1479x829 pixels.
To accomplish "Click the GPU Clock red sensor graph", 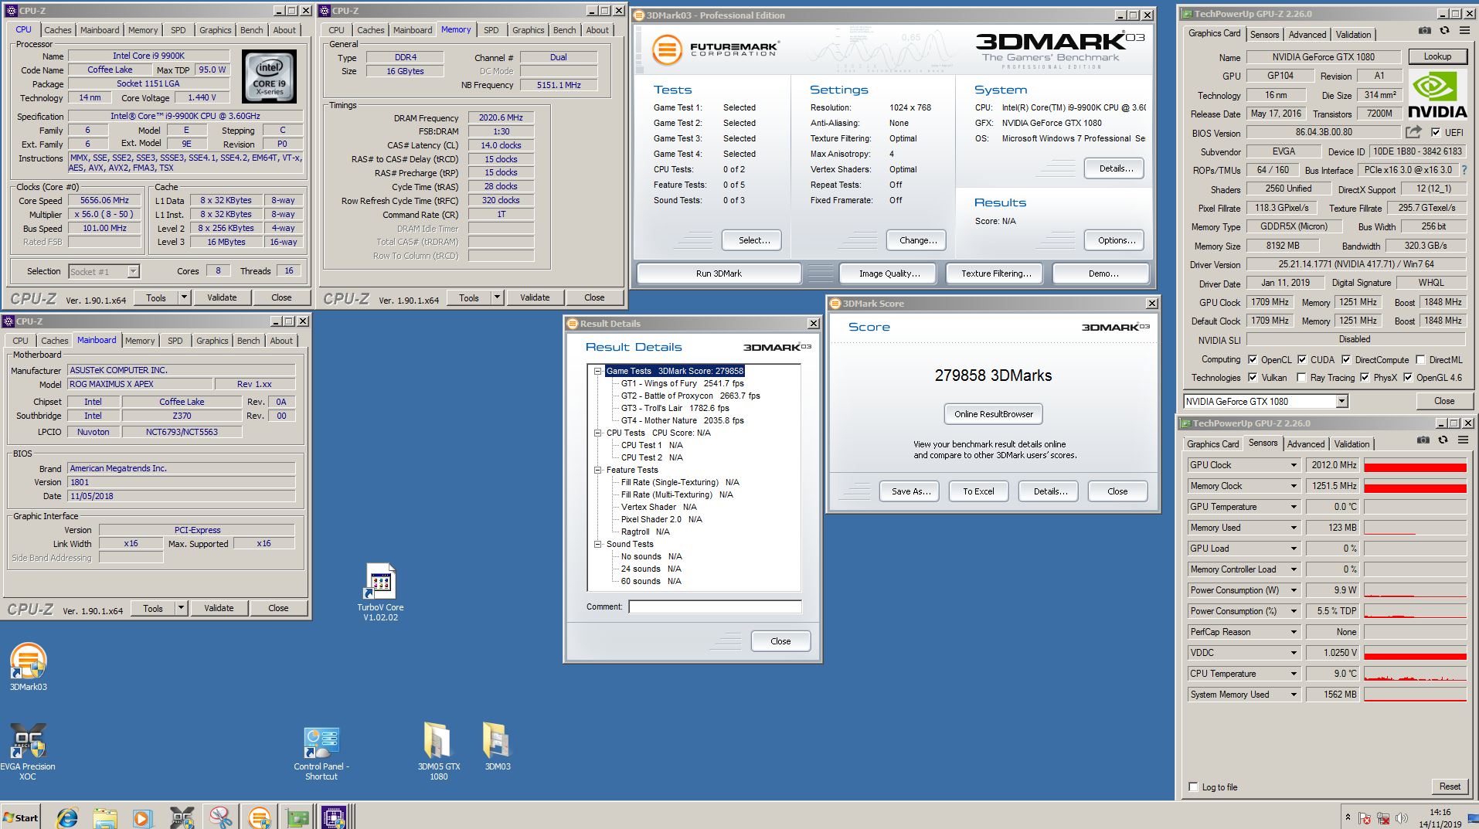I will coord(1415,465).
